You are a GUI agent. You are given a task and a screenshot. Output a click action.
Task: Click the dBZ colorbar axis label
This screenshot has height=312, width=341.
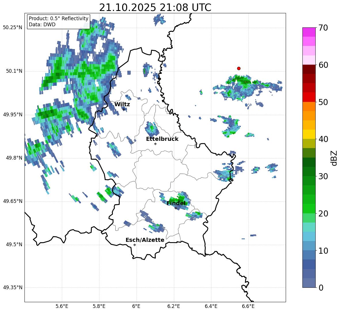[x=334, y=158]
